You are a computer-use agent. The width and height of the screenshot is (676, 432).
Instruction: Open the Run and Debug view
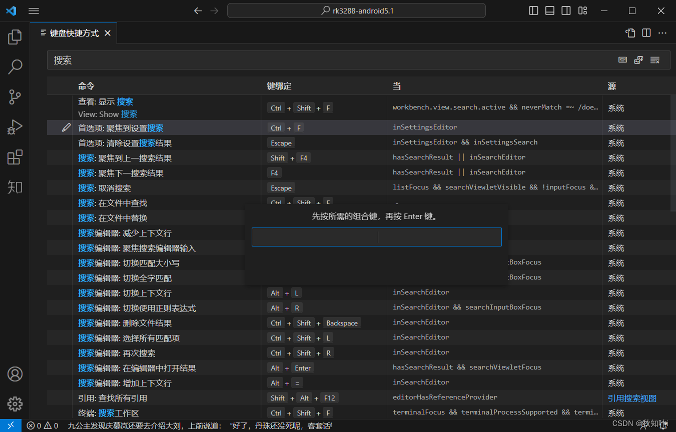tap(15, 127)
